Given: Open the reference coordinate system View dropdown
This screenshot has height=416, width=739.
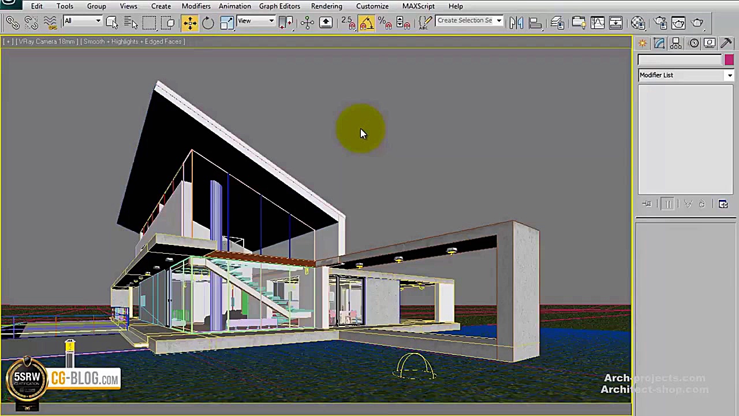Looking at the screenshot, I should tap(256, 21).
